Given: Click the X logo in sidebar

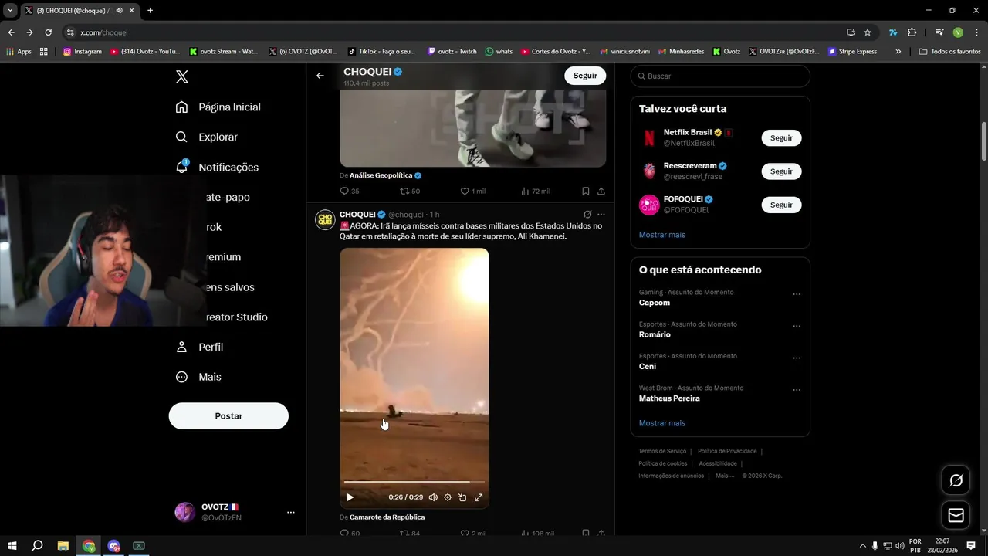Looking at the screenshot, I should pos(182,76).
